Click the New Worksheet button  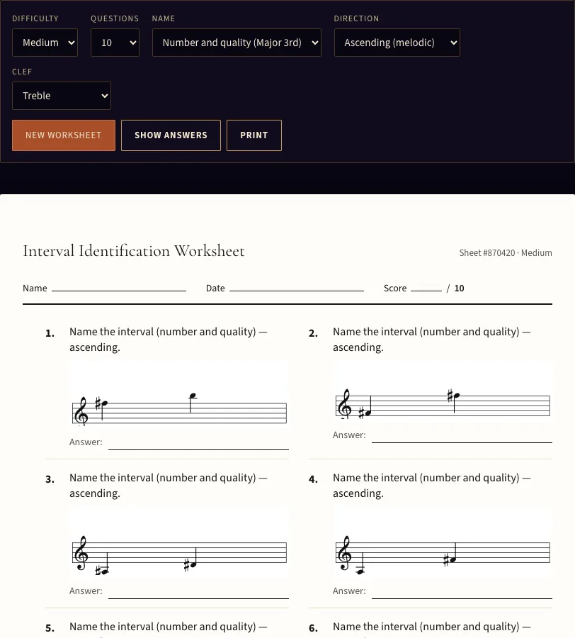[x=64, y=135]
